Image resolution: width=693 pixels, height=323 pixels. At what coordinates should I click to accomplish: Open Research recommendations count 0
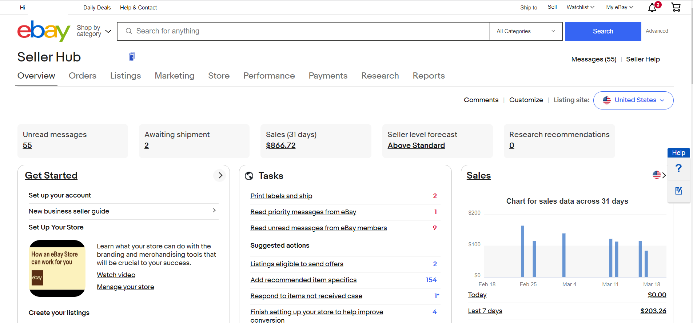511,145
